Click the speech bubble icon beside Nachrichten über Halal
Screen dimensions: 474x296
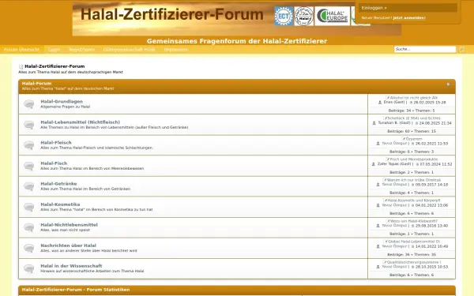click(x=29, y=248)
